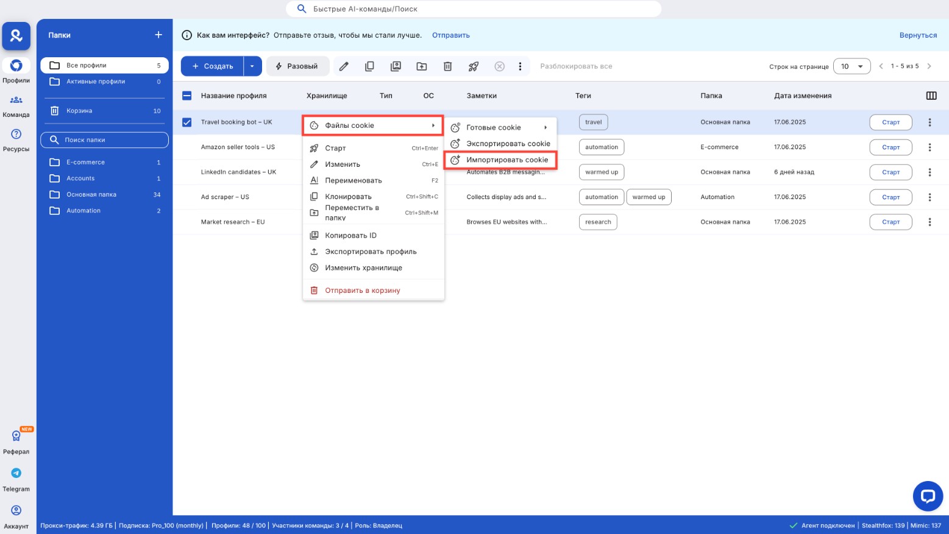This screenshot has height=534, width=949.
Task: Open rows per page dropdown
Action: (851, 66)
